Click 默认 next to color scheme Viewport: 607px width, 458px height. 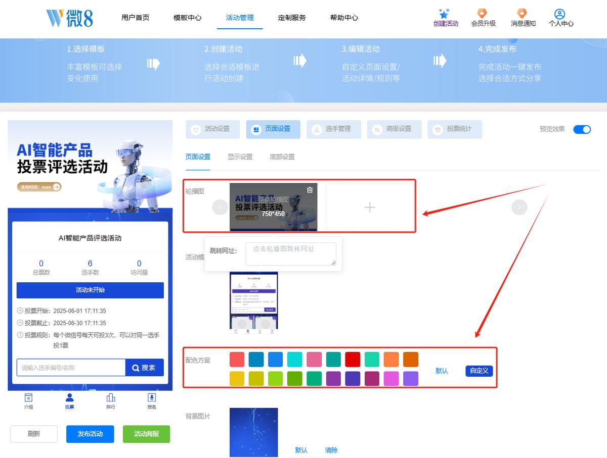pyautogui.click(x=442, y=371)
